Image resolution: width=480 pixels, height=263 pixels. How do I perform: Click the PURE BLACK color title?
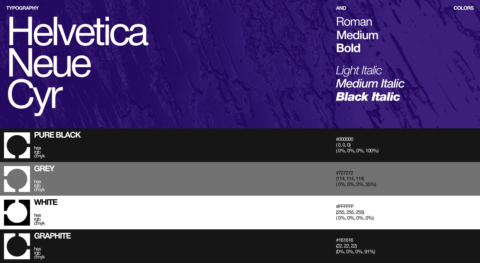57,135
